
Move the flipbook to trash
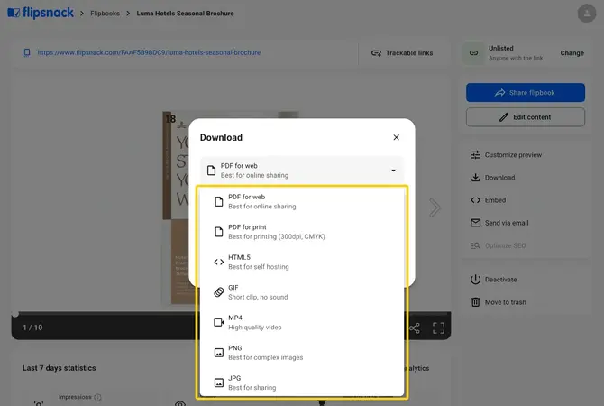pyautogui.click(x=498, y=302)
